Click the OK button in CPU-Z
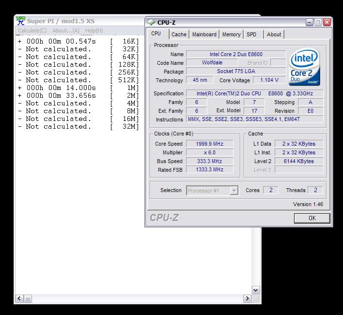This screenshot has height=315, width=343. pos(312,218)
